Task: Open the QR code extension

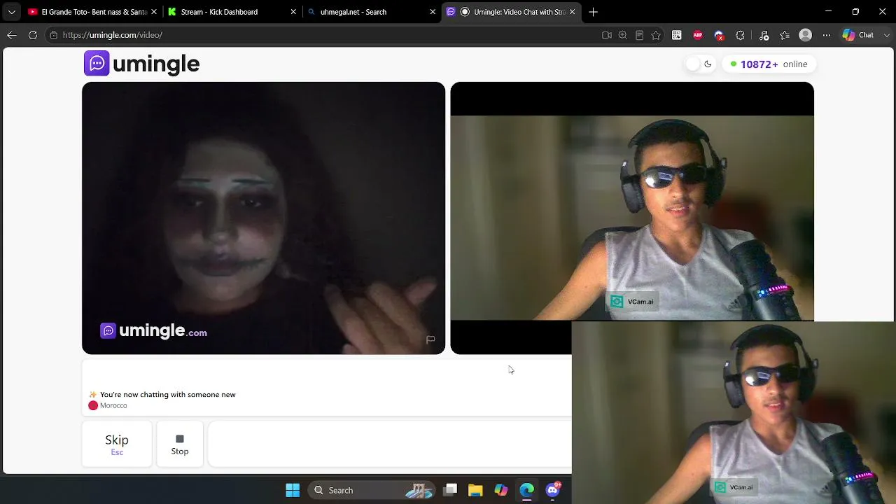Action: pos(677,35)
